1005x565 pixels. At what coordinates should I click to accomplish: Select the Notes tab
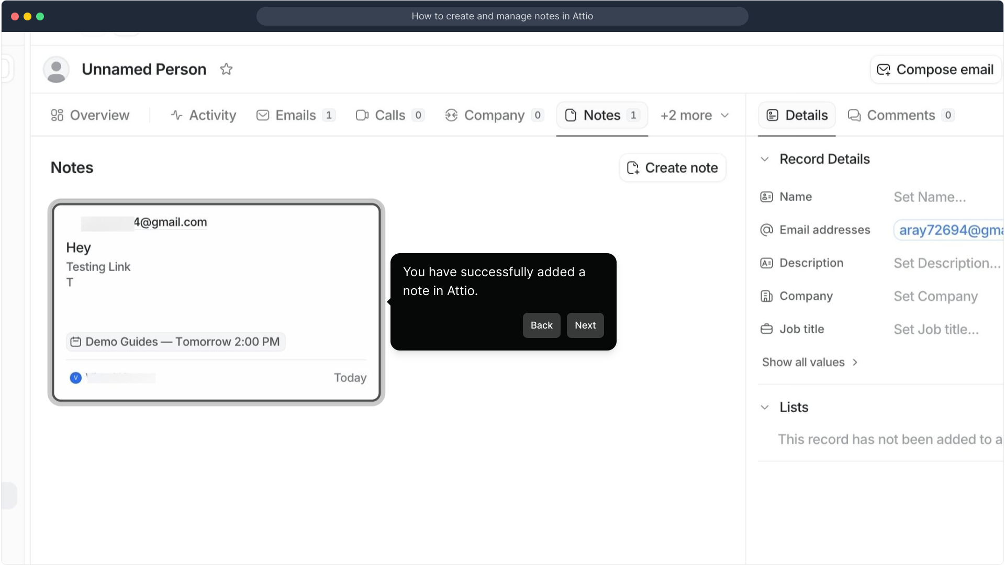tap(602, 115)
